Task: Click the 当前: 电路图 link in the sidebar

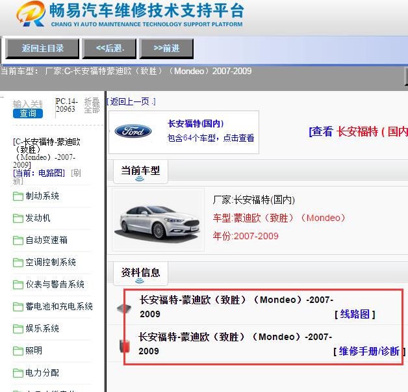Action: pyautogui.click(x=39, y=173)
